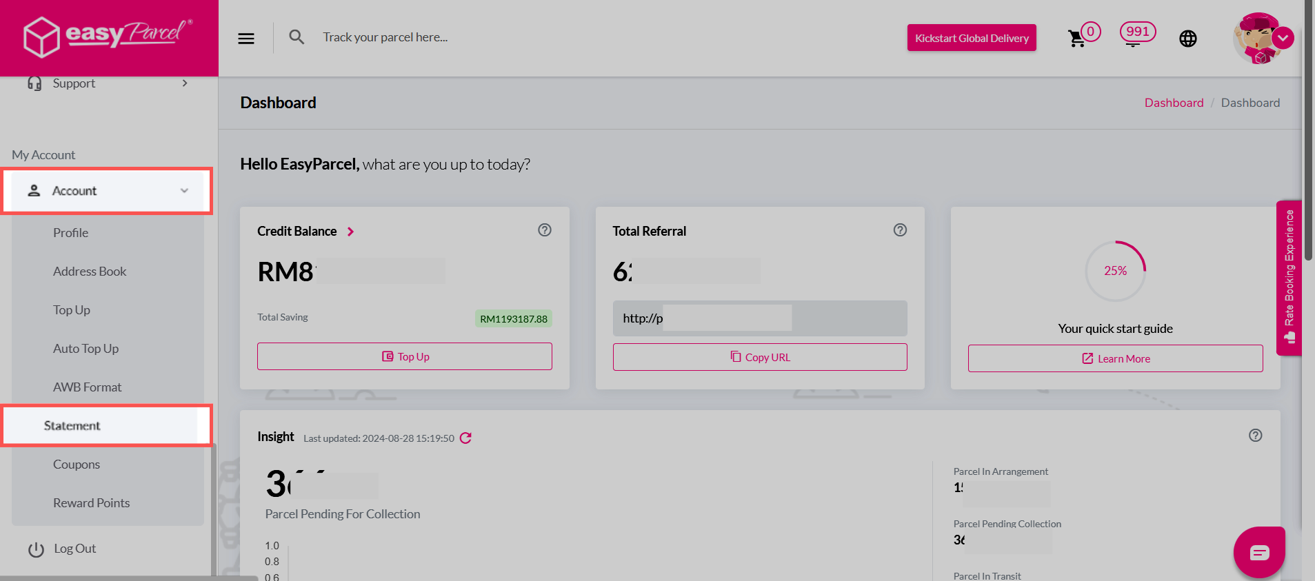This screenshot has width=1315, height=581.
Task: Select the Top Up sidebar item
Action: (x=72, y=310)
